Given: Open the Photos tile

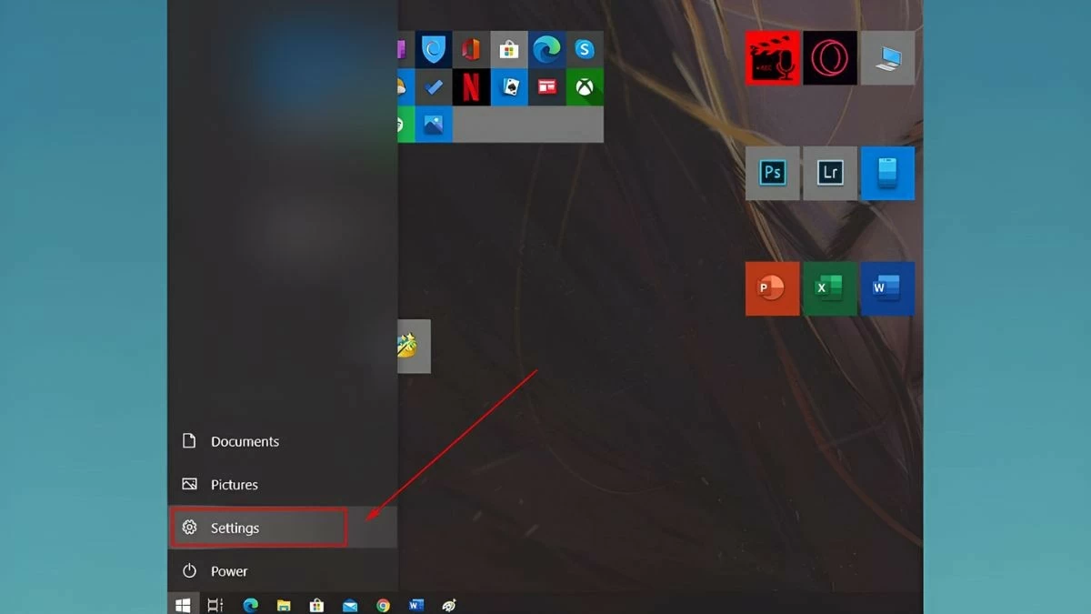Looking at the screenshot, I should click(x=434, y=125).
